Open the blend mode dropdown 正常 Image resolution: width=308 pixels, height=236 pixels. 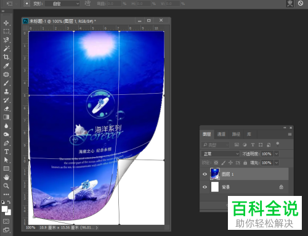pyautogui.click(x=221, y=153)
